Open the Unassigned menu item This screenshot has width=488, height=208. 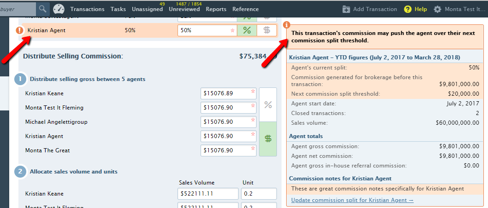[147, 9]
